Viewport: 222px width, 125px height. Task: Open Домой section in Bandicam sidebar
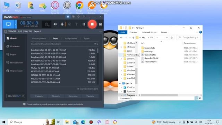[x=11, y=38]
